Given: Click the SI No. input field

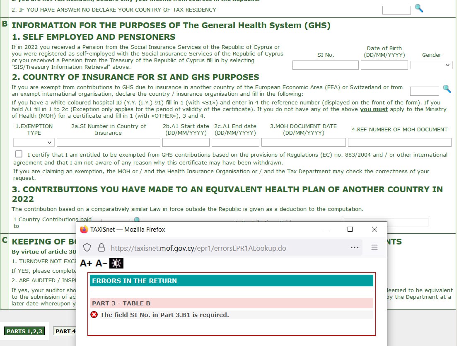Looking at the screenshot, I should click(325, 65).
